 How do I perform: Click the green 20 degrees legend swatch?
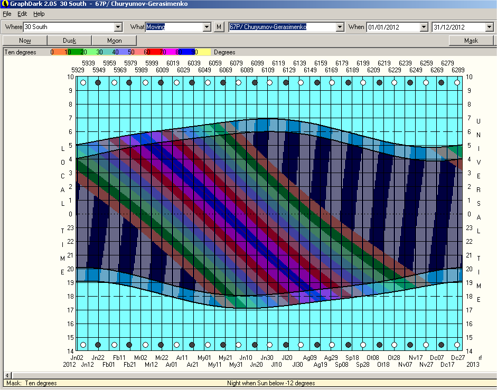click(83, 52)
